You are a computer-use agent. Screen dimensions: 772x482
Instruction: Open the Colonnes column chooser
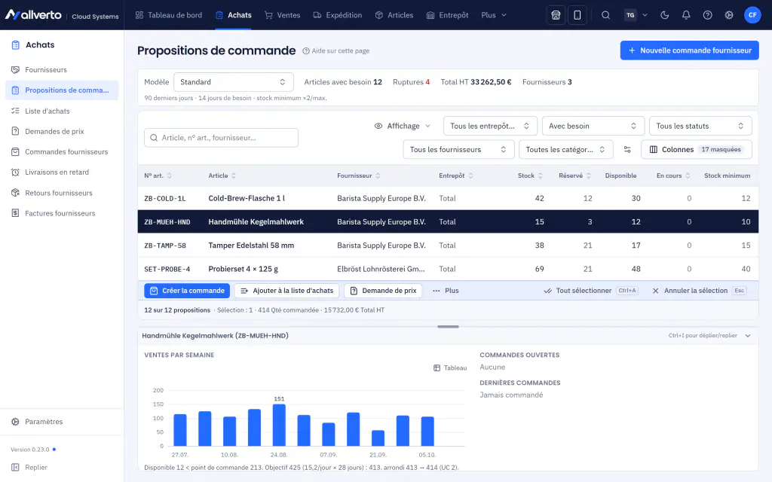click(x=696, y=150)
